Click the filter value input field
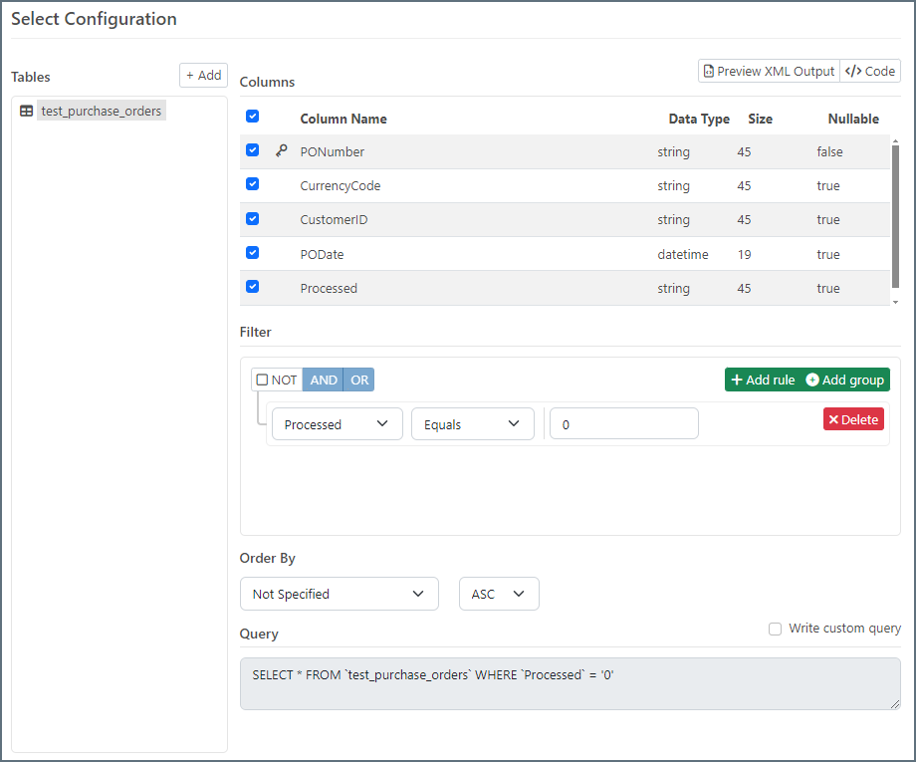Viewport: 916px width, 762px height. 623,424
